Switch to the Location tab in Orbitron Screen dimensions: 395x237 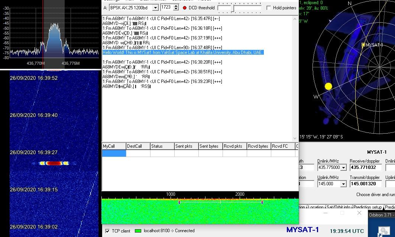[315, 207]
